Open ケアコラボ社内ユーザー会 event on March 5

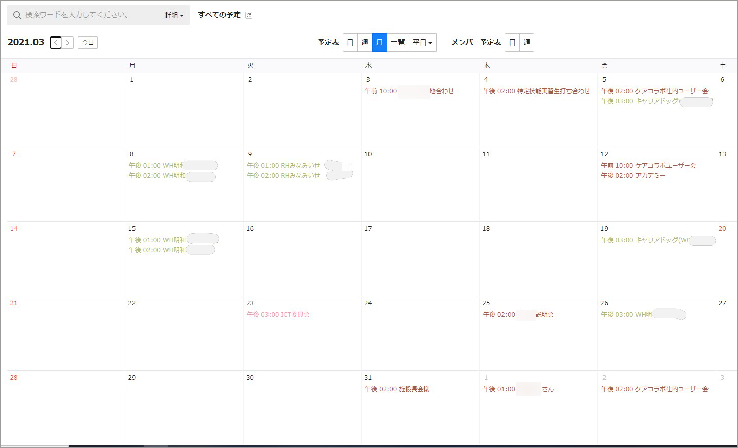coord(654,91)
